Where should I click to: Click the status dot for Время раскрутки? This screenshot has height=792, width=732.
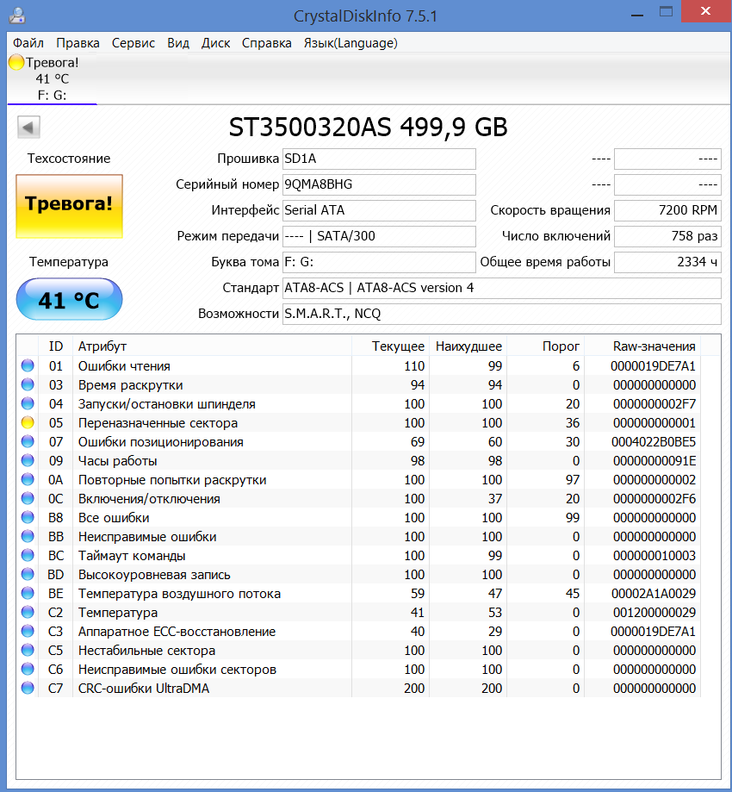(28, 385)
